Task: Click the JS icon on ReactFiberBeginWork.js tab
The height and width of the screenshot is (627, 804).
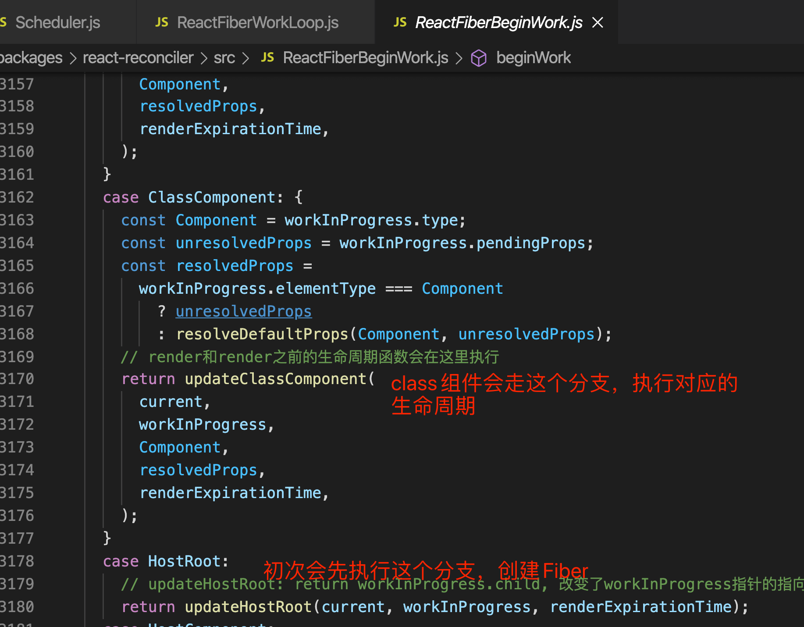Action: click(400, 22)
